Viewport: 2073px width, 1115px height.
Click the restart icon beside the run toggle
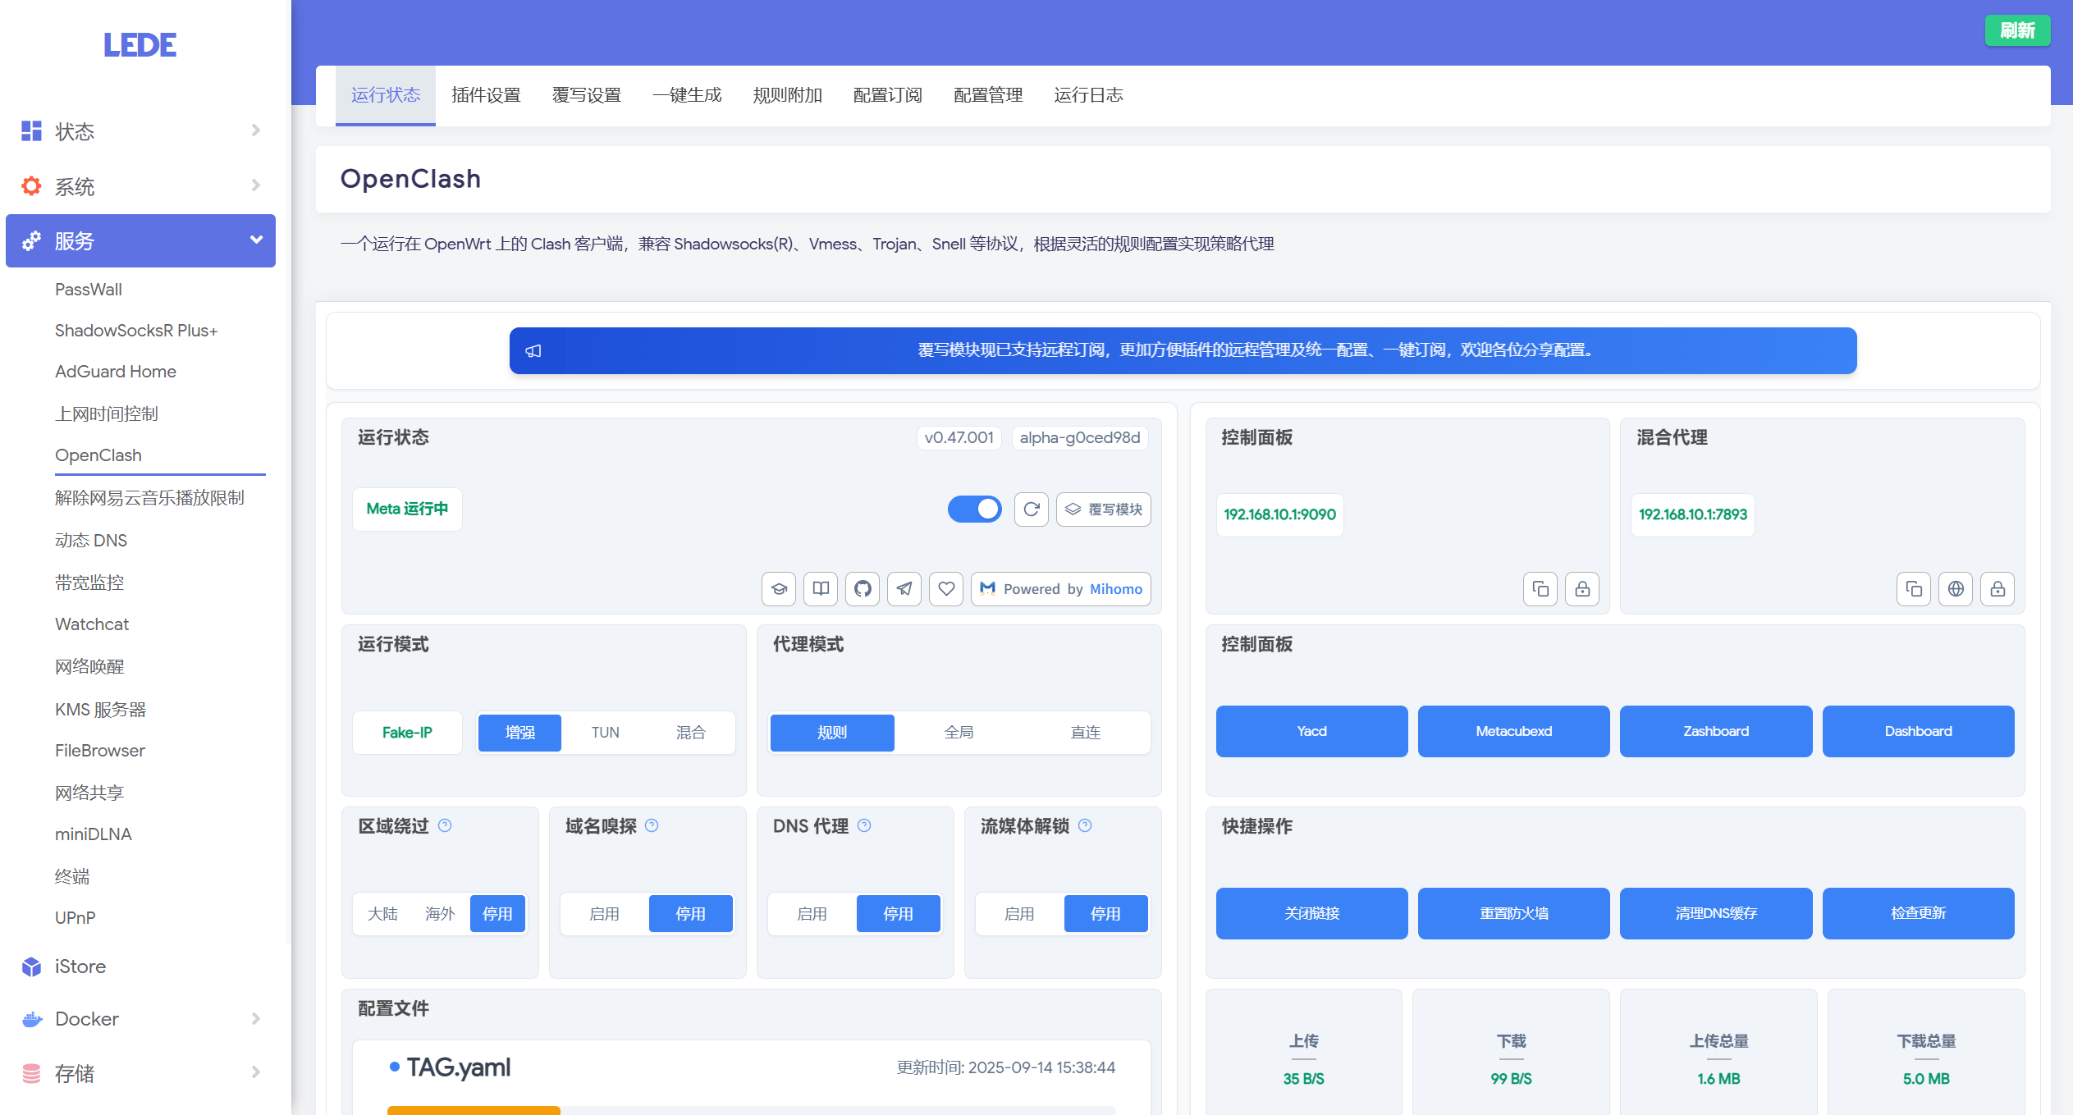(1032, 509)
